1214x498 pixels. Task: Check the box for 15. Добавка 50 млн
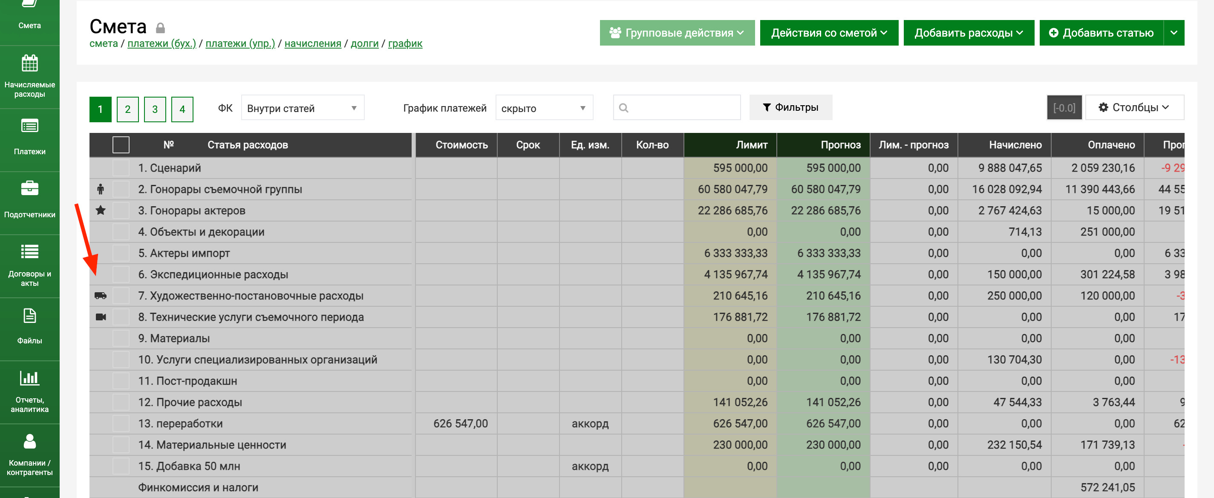[x=121, y=466]
